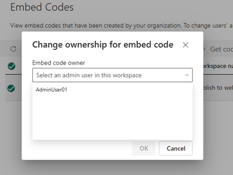
Task: Click the second row's active status checkmark icon
Action: [x=12, y=89]
